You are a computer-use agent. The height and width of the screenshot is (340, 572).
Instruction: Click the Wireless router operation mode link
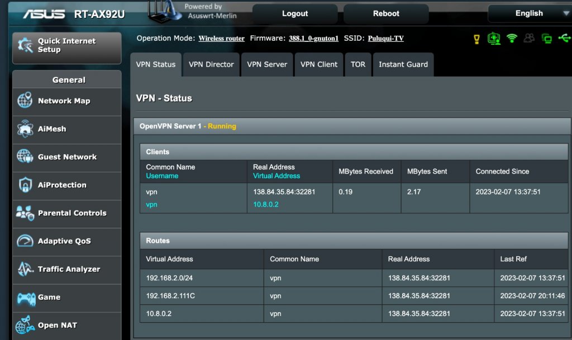(221, 39)
